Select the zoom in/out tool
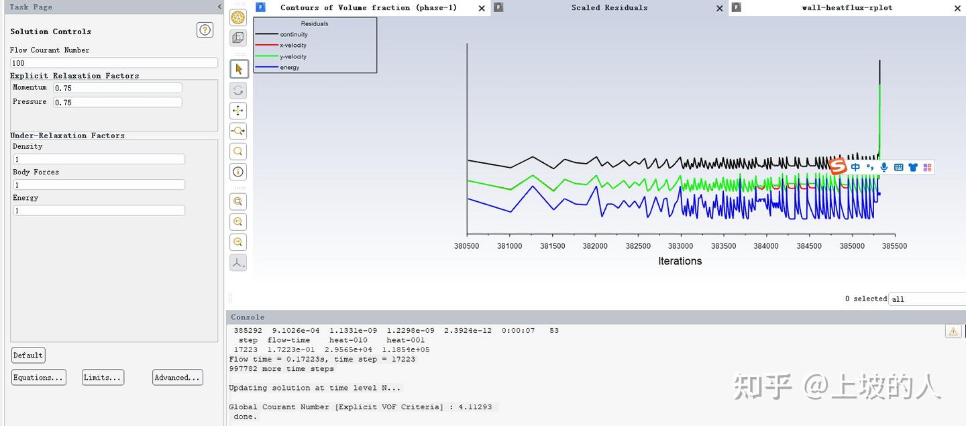Image resolution: width=966 pixels, height=426 pixels. pyautogui.click(x=238, y=131)
